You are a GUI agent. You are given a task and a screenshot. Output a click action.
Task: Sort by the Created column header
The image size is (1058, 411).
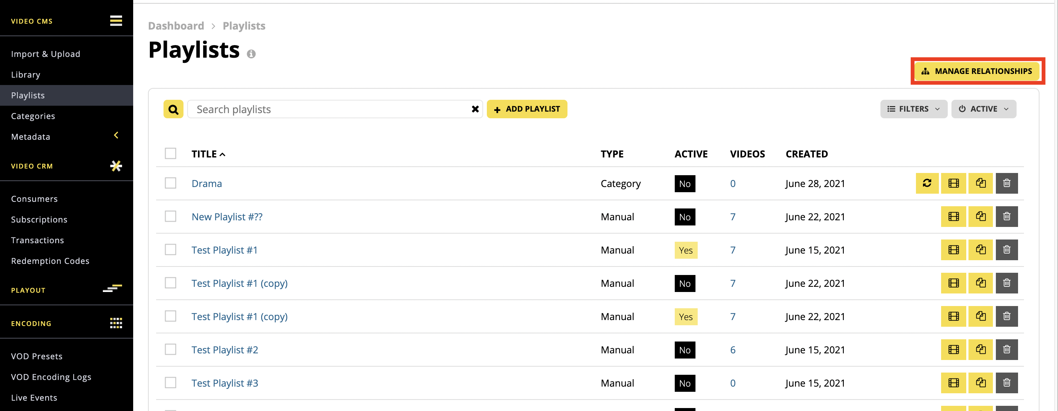[x=807, y=154]
